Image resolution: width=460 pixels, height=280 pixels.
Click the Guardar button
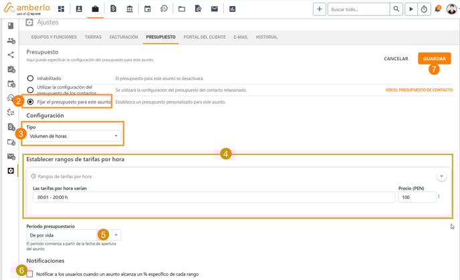[435, 58]
